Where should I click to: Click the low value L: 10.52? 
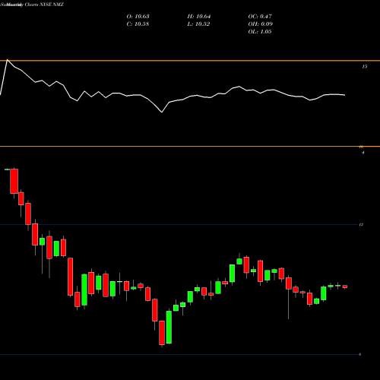[198, 24]
